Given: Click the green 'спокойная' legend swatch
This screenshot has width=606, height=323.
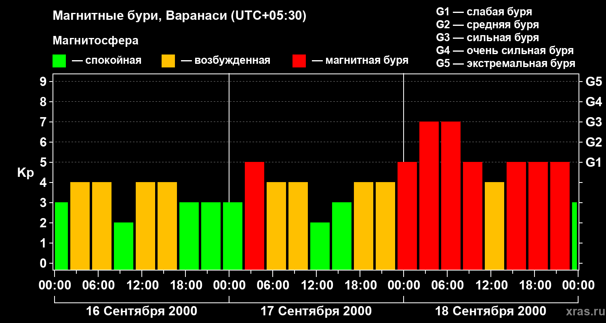Looking at the screenshot, I should point(59,61).
